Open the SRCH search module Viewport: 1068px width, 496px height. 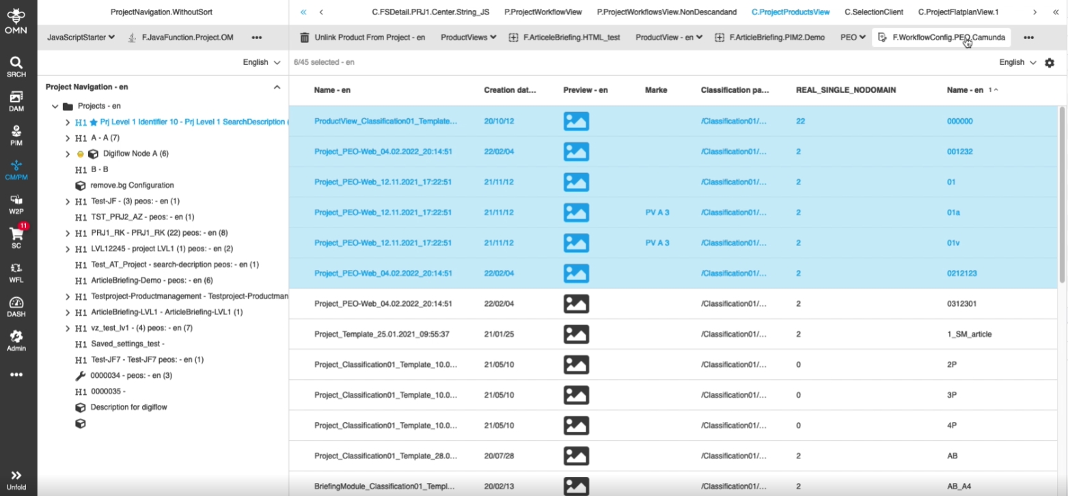16,66
